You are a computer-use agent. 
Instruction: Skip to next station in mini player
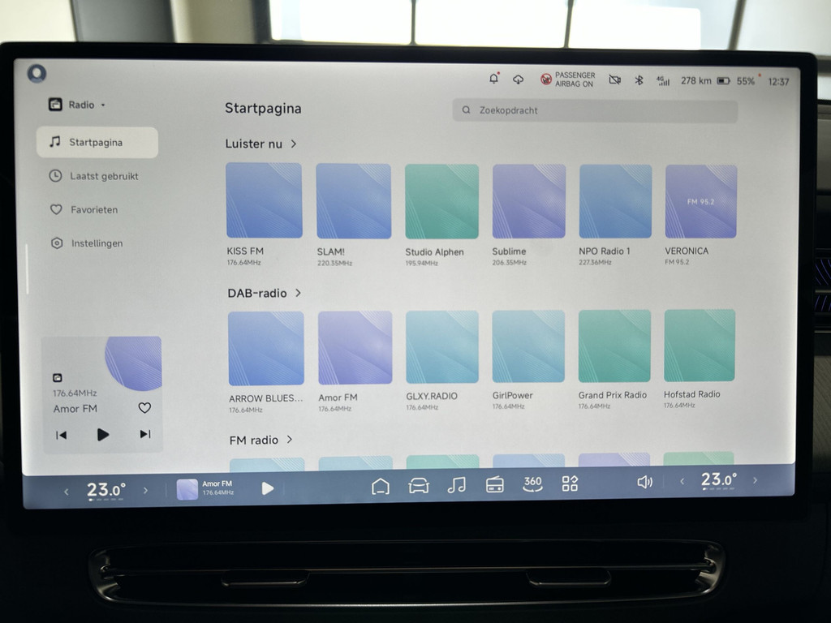144,434
